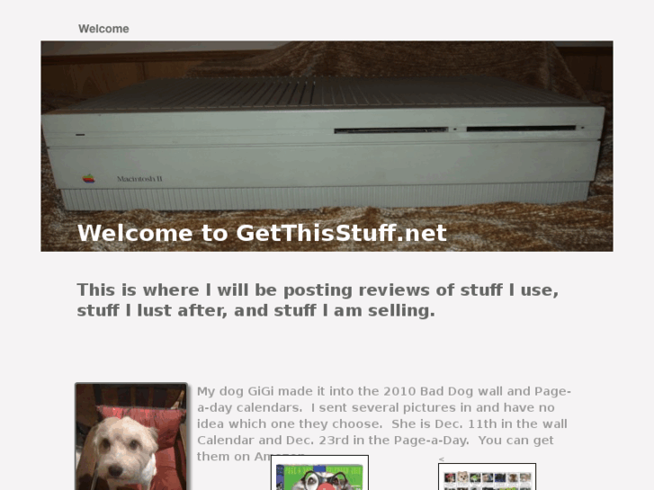Click the ribbed base of the Macintosh case
654x490 pixels.
point(326,197)
